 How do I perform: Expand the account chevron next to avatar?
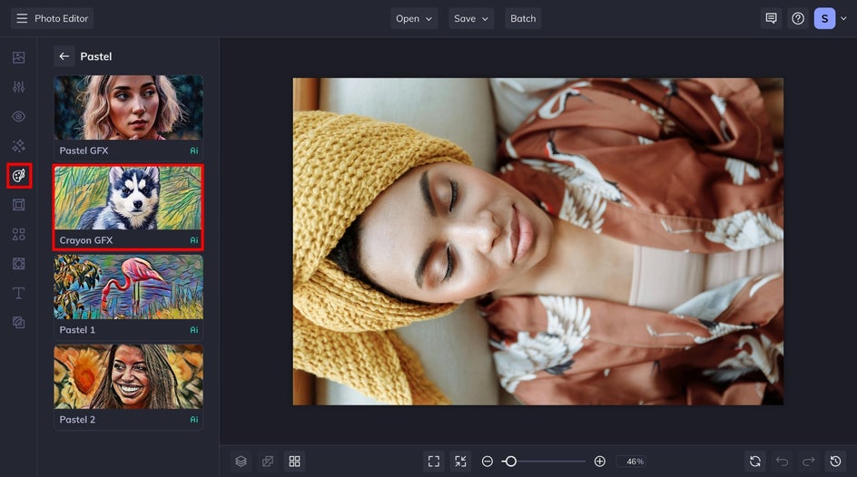pyautogui.click(x=843, y=18)
